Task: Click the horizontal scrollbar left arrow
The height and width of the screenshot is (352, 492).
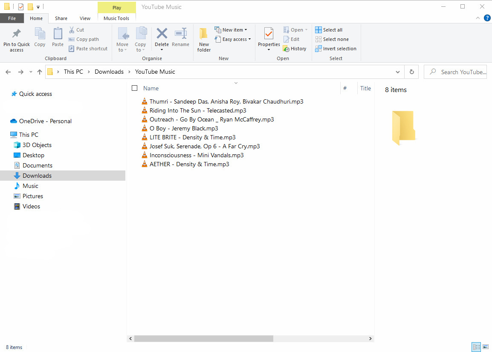Action: [x=130, y=338]
